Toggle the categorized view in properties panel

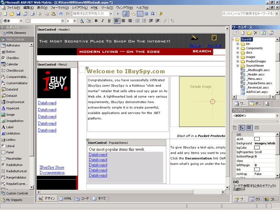click(235, 127)
